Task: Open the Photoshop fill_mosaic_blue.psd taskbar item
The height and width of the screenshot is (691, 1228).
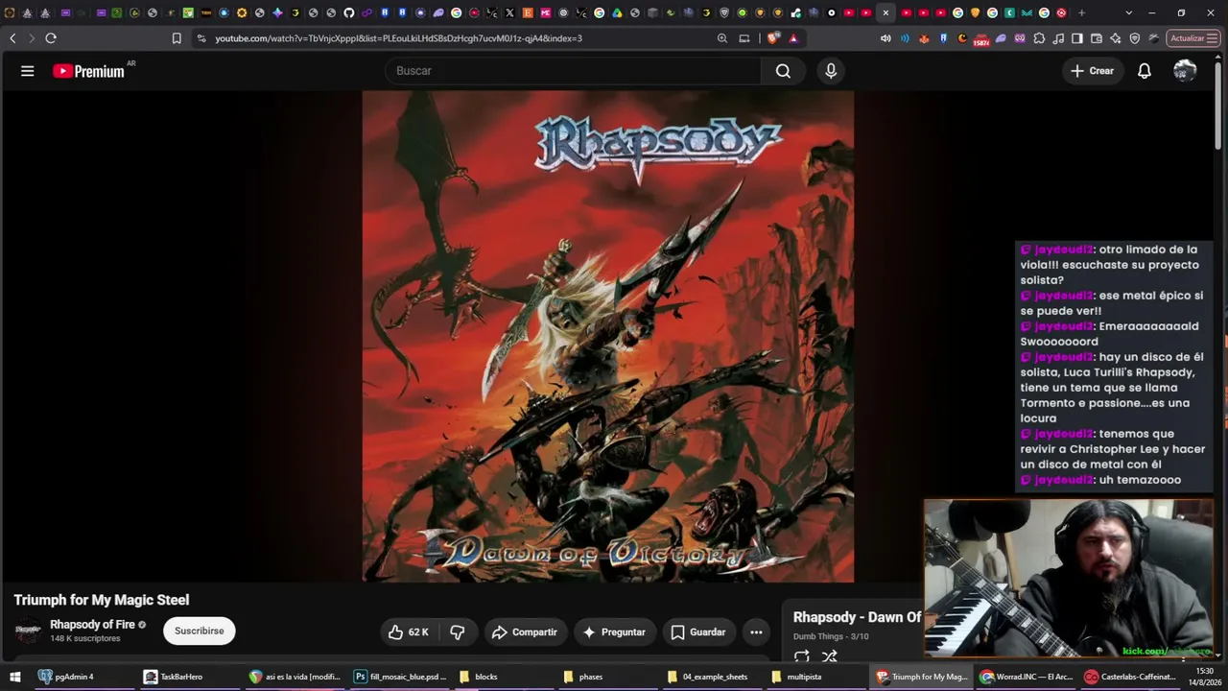Action: pyautogui.click(x=401, y=677)
